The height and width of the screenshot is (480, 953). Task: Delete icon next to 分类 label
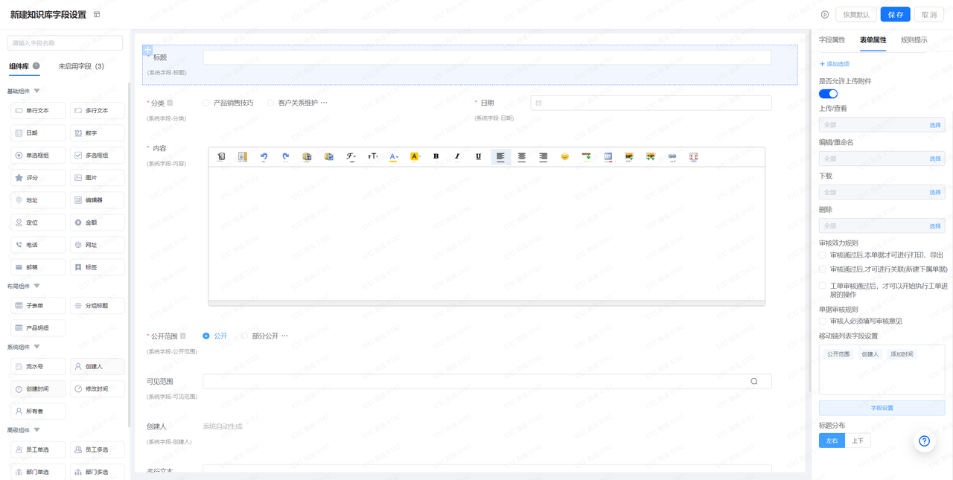click(170, 103)
